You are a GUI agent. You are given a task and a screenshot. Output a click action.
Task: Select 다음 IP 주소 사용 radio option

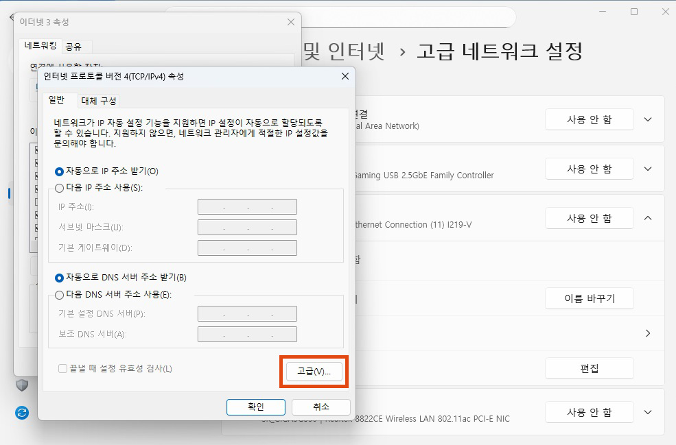tap(60, 188)
